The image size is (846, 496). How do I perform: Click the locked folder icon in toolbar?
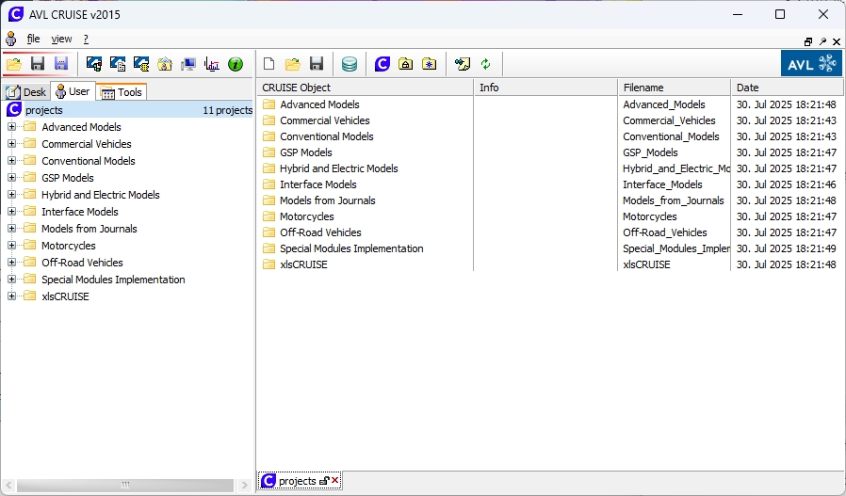[405, 65]
